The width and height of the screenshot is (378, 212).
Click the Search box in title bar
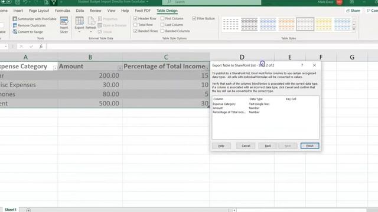[x=211, y=2]
